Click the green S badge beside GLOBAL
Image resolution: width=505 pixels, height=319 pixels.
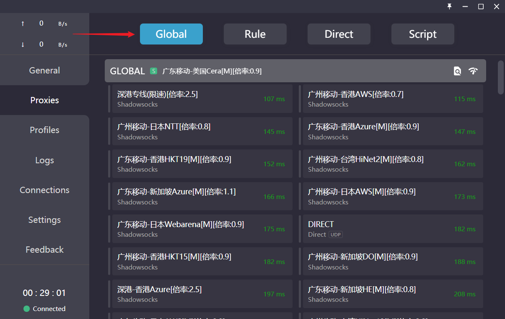[x=154, y=71]
